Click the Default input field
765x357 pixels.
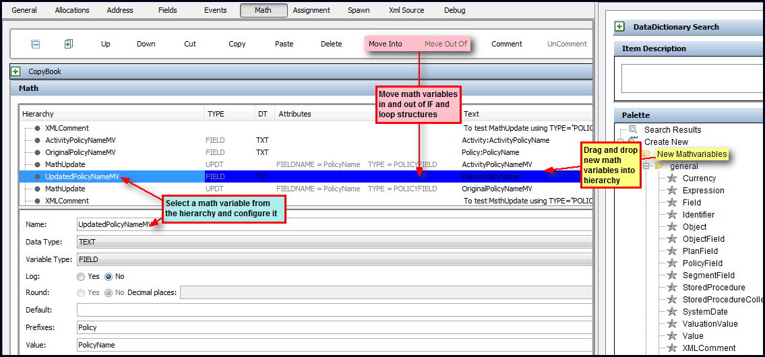pyautogui.click(x=334, y=310)
